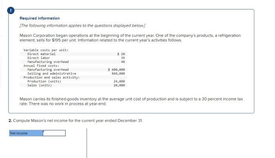Click the Net Income row label
This screenshot has height=158, width=275.
coord(26,133)
